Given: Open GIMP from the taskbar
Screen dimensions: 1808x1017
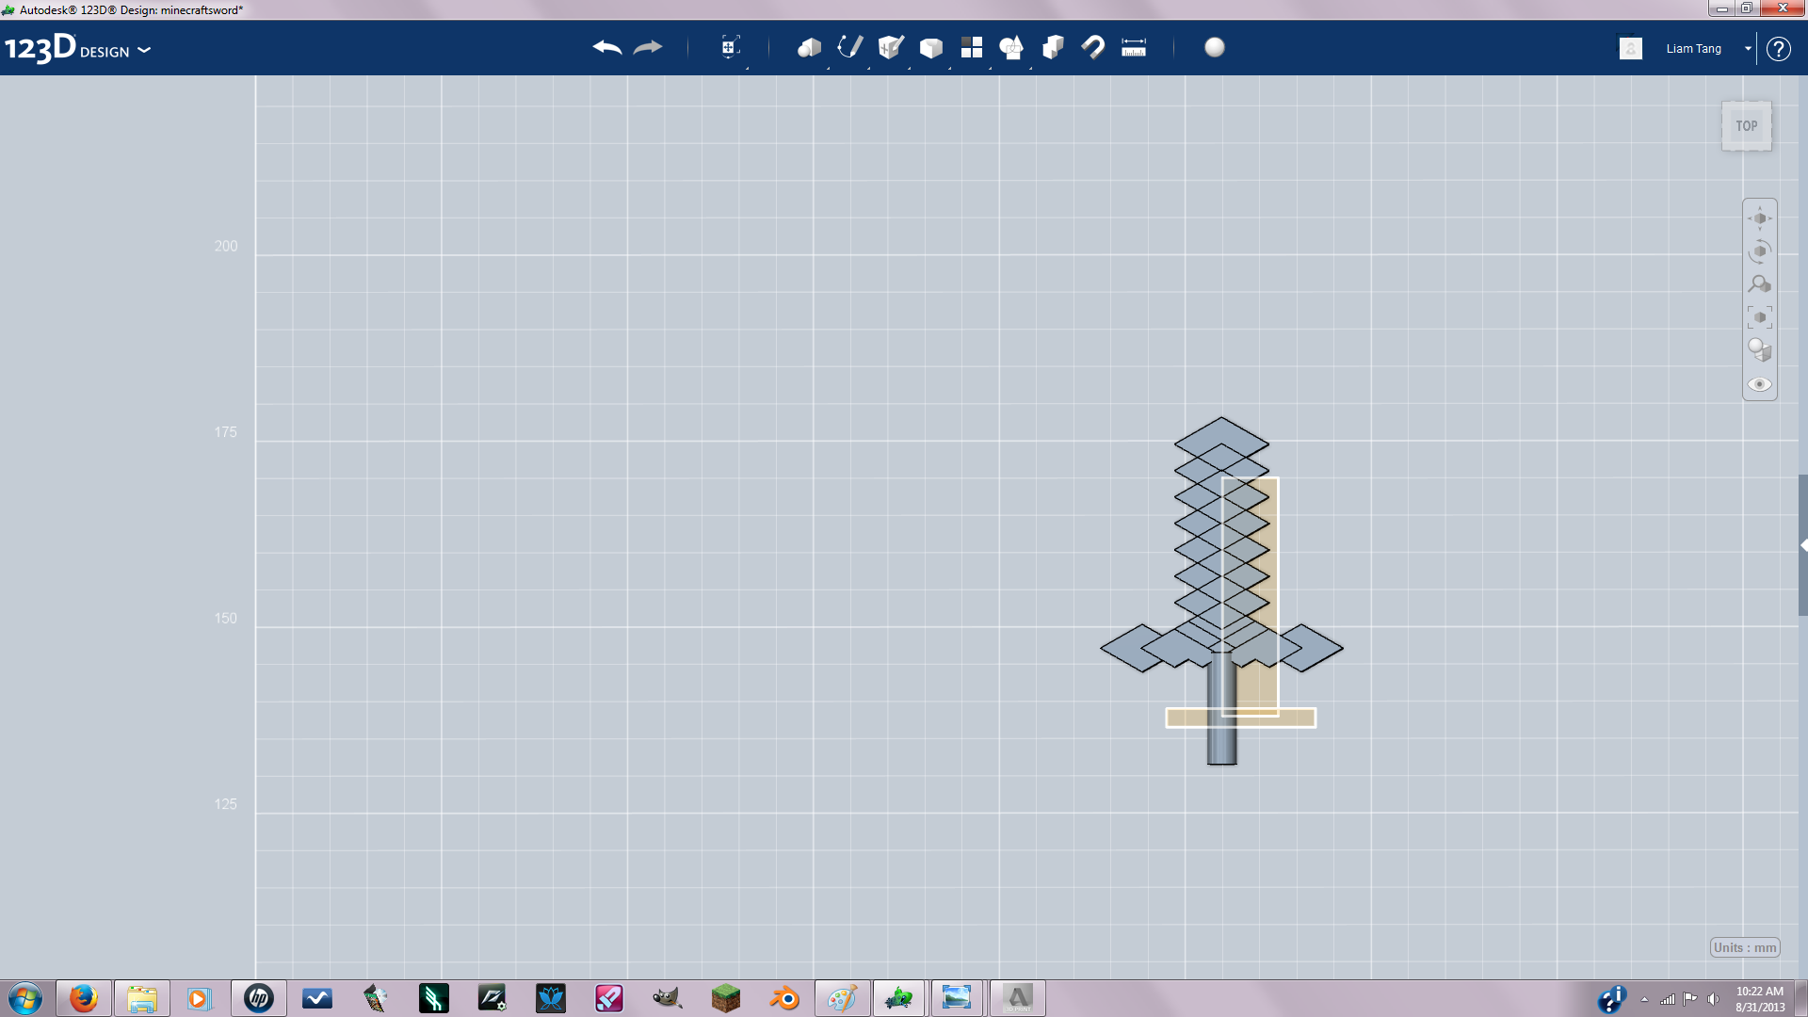Looking at the screenshot, I should point(667,998).
